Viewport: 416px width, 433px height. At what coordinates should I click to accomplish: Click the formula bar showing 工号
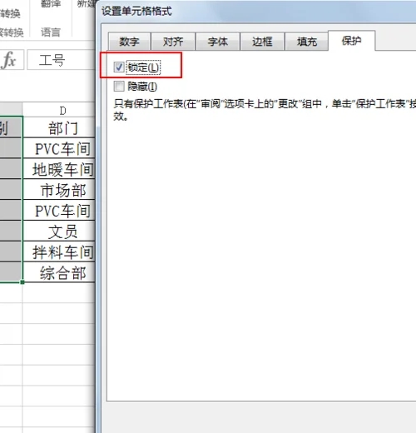point(61,60)
